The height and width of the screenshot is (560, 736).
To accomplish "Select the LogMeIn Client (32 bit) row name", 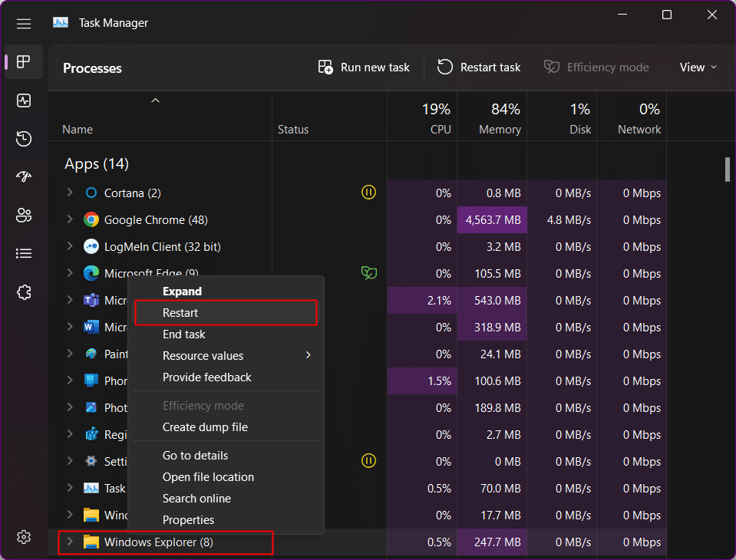I will click(163, 247).
